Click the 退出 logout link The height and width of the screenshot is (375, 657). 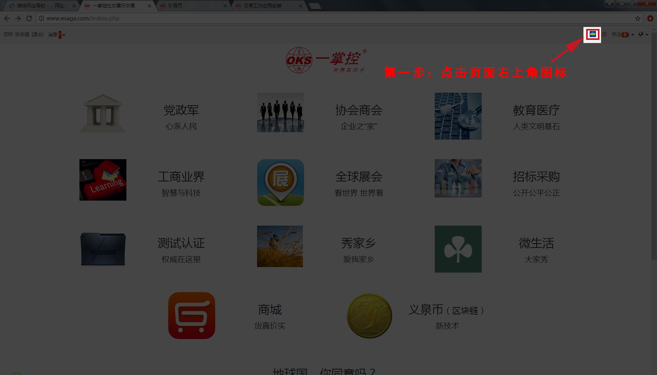[x=38, y=35]
